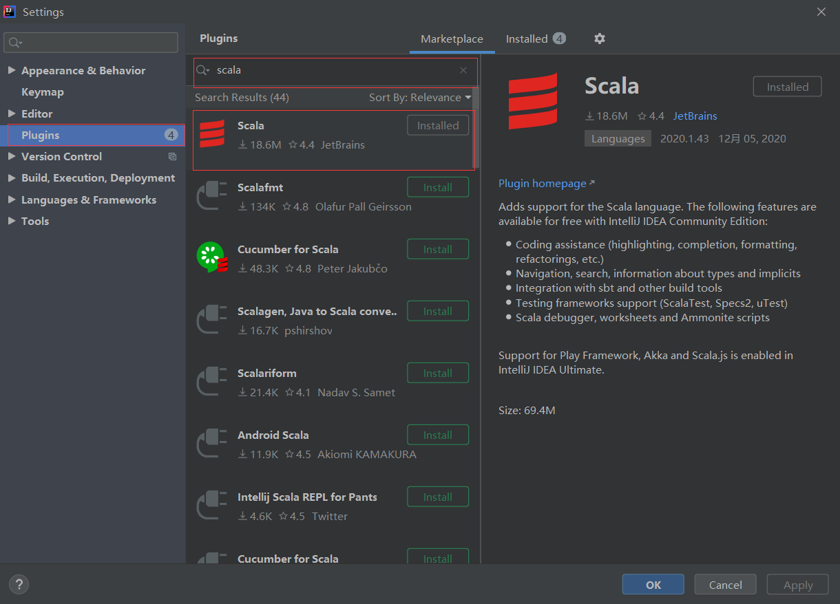Viewport: 840px width, 604px height.
Task: Click the Android Scala plug icon
Action: pos(212,443)
